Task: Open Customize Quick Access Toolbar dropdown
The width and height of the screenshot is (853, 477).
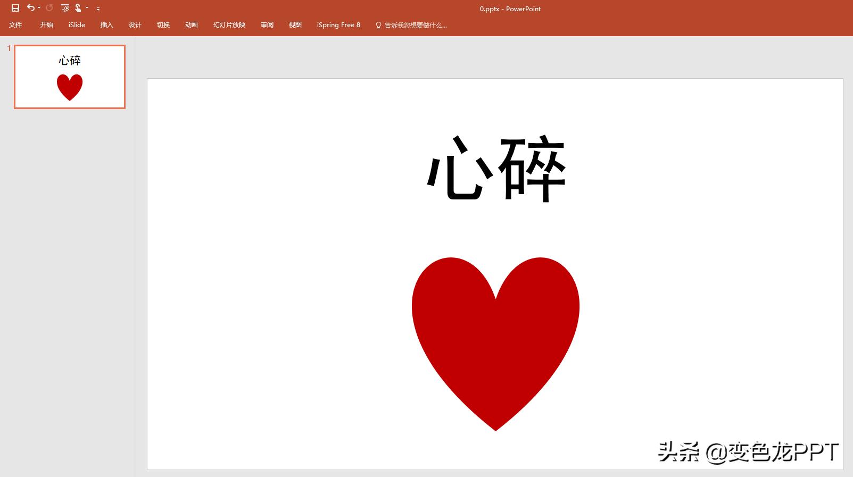Action: pos(98,9)
